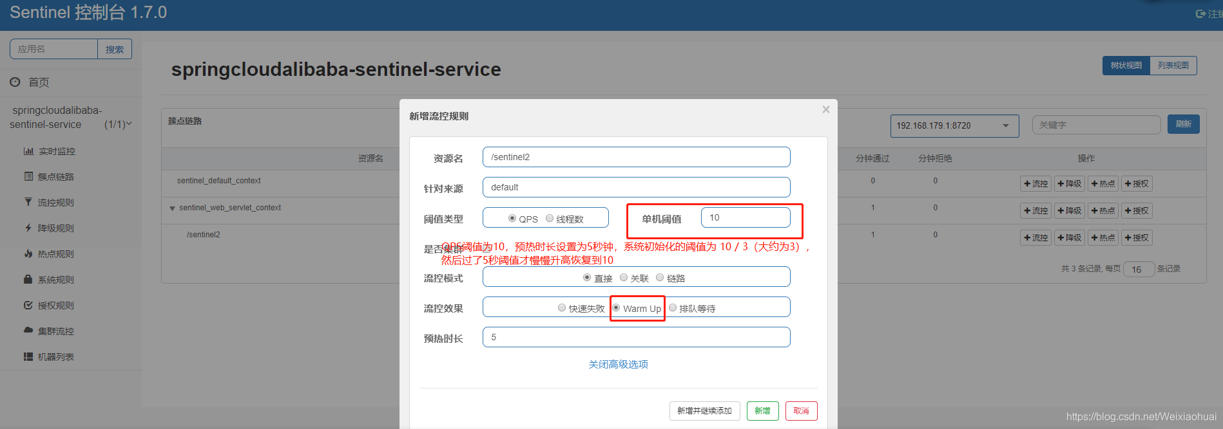Screen dimensions: 1223x429
Task: Expand springcloudalibaba-sentinel-service app in sidebar
Action: point(71,117)
